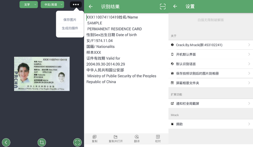Tap the scan icon in the 识别结果 header
The width and height of the screenshot is (253, 147).
click(163, 6)
